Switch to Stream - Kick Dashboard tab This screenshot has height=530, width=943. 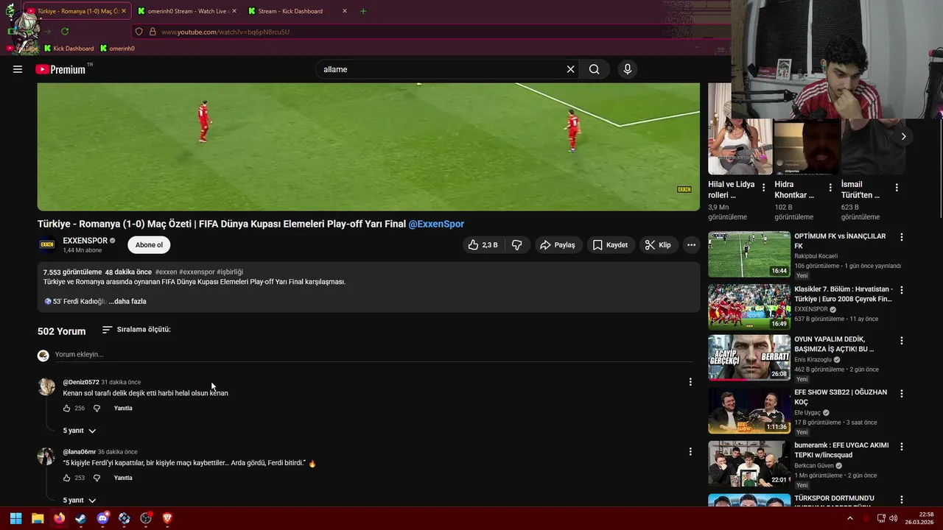point(298,11)
